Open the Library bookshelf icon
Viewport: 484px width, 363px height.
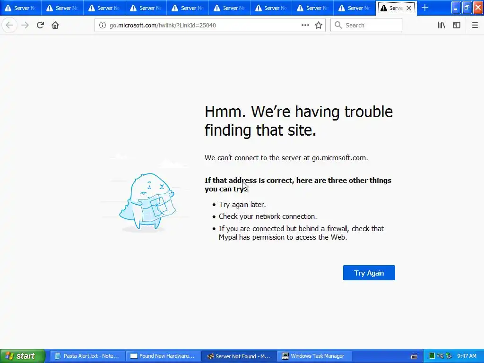[x=441, y=26]
